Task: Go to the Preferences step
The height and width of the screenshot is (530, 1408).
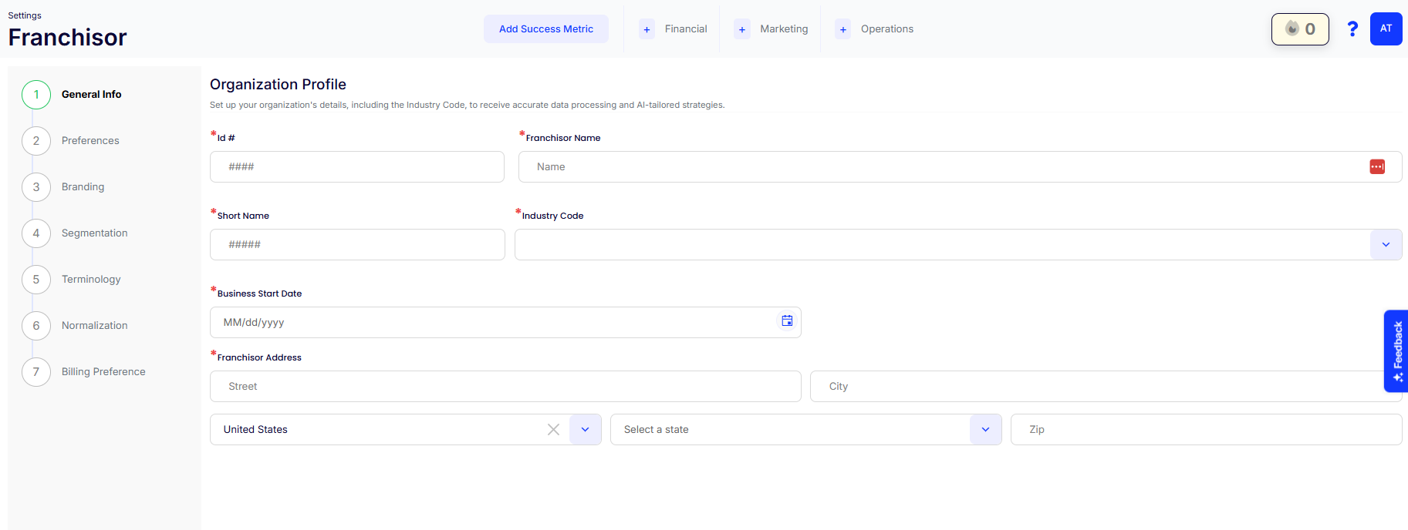Action: pyautogui.click(x=90, y=141)
